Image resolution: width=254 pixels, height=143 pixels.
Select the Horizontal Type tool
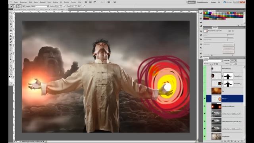[x=11, y=56]
